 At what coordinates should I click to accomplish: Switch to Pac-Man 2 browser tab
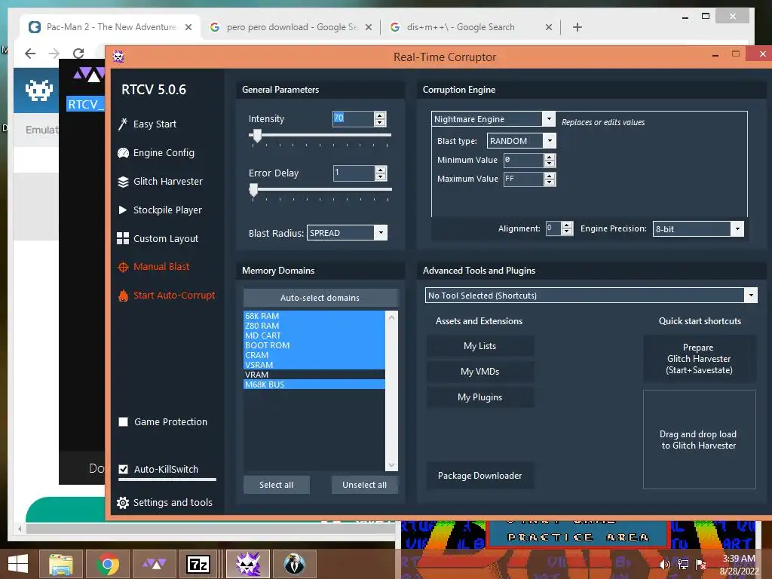[x=110, y=27]
